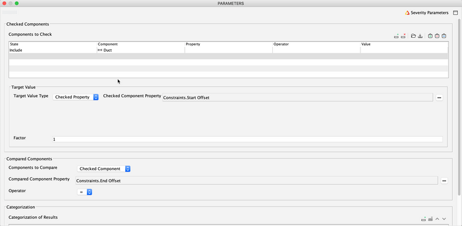Open Target Value Type dropdown
Viewport: 462px width, 226px height.
point(76,97)
